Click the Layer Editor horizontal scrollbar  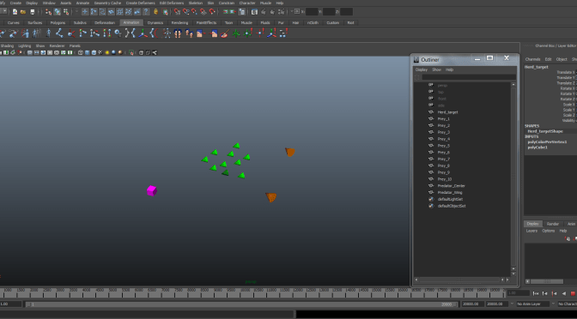[x=546, y=281]
